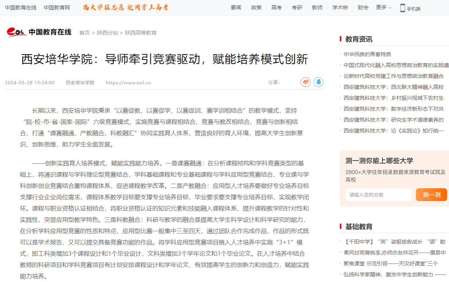Click the 首页 breadcrumb link

click(x=84, y=33)
